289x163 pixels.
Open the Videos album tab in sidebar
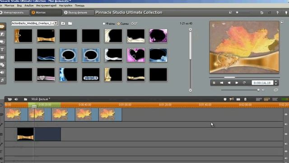click(x=2, y=27)
